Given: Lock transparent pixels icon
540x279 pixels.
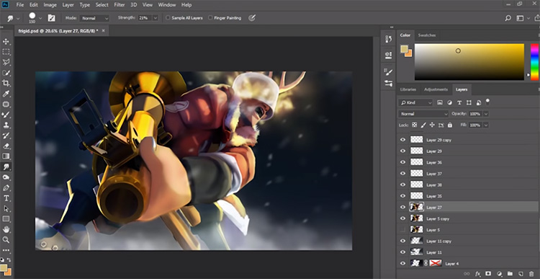Looking at the screenshot, I should (415, 125).
